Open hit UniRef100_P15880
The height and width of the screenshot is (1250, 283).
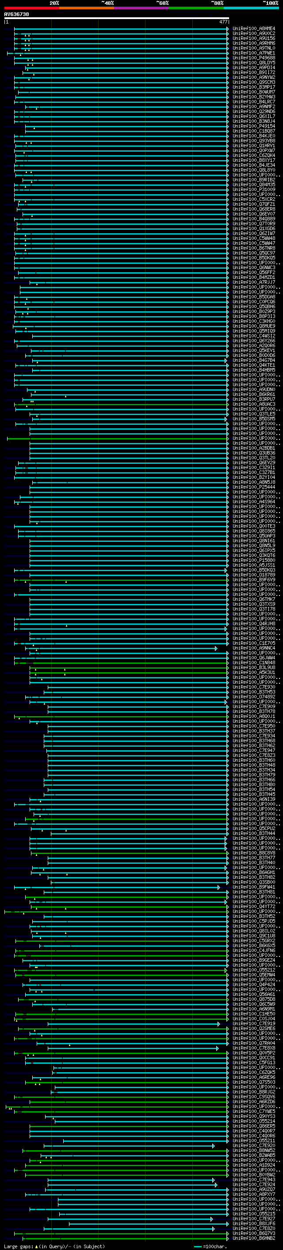pos(254,560)
